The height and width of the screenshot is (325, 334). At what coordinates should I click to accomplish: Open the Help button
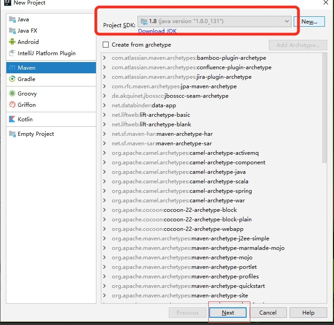308,313
